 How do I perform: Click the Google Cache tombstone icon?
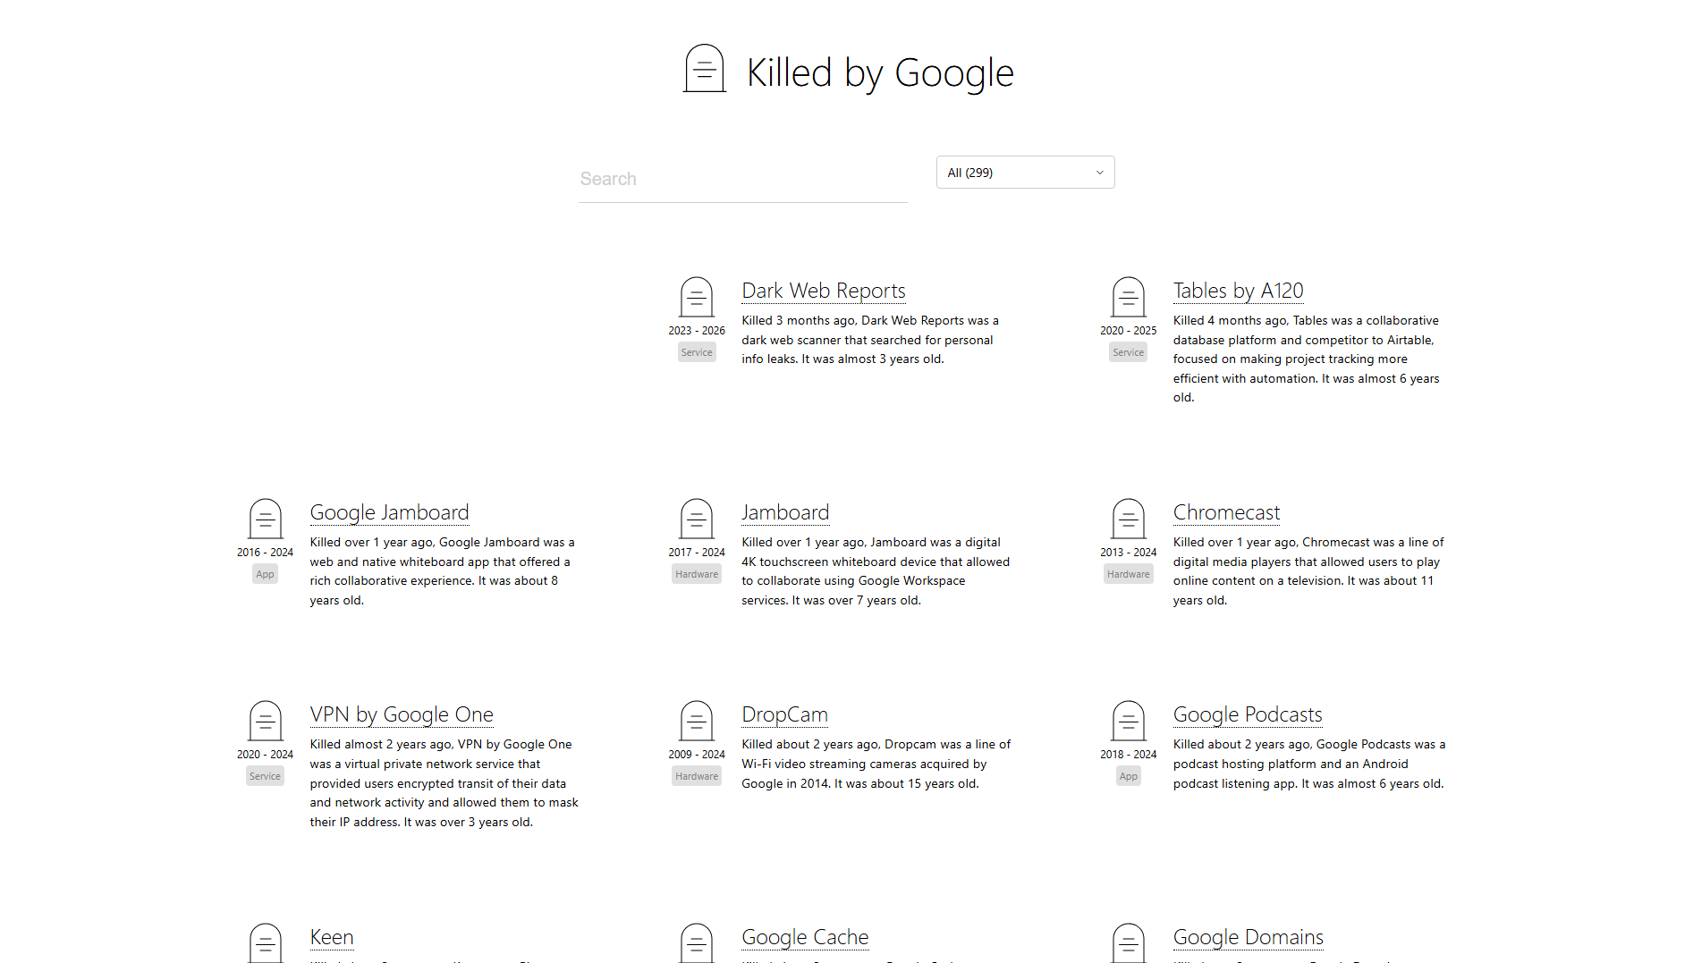(696, 942)
